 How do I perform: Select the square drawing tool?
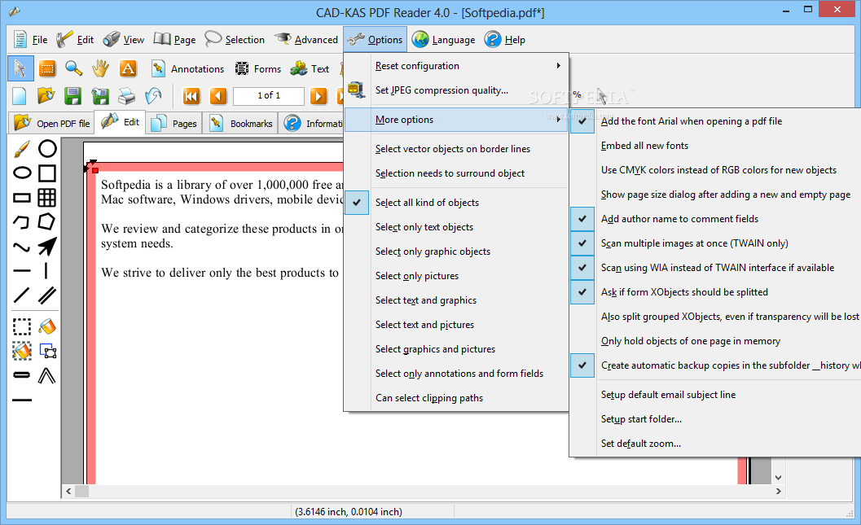[47, 173]
